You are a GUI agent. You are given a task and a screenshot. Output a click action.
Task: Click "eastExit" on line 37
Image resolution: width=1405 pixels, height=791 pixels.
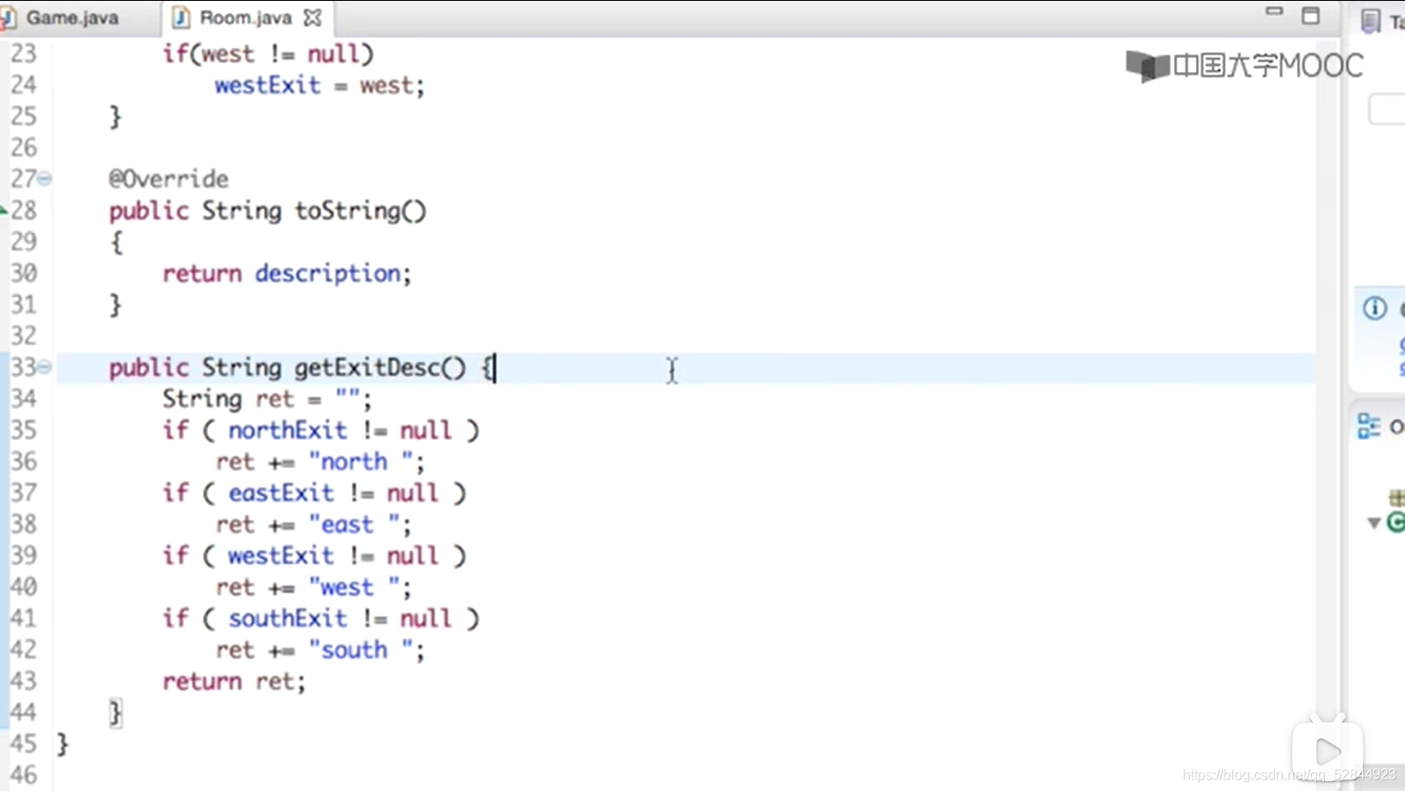(x=281, y=493)
